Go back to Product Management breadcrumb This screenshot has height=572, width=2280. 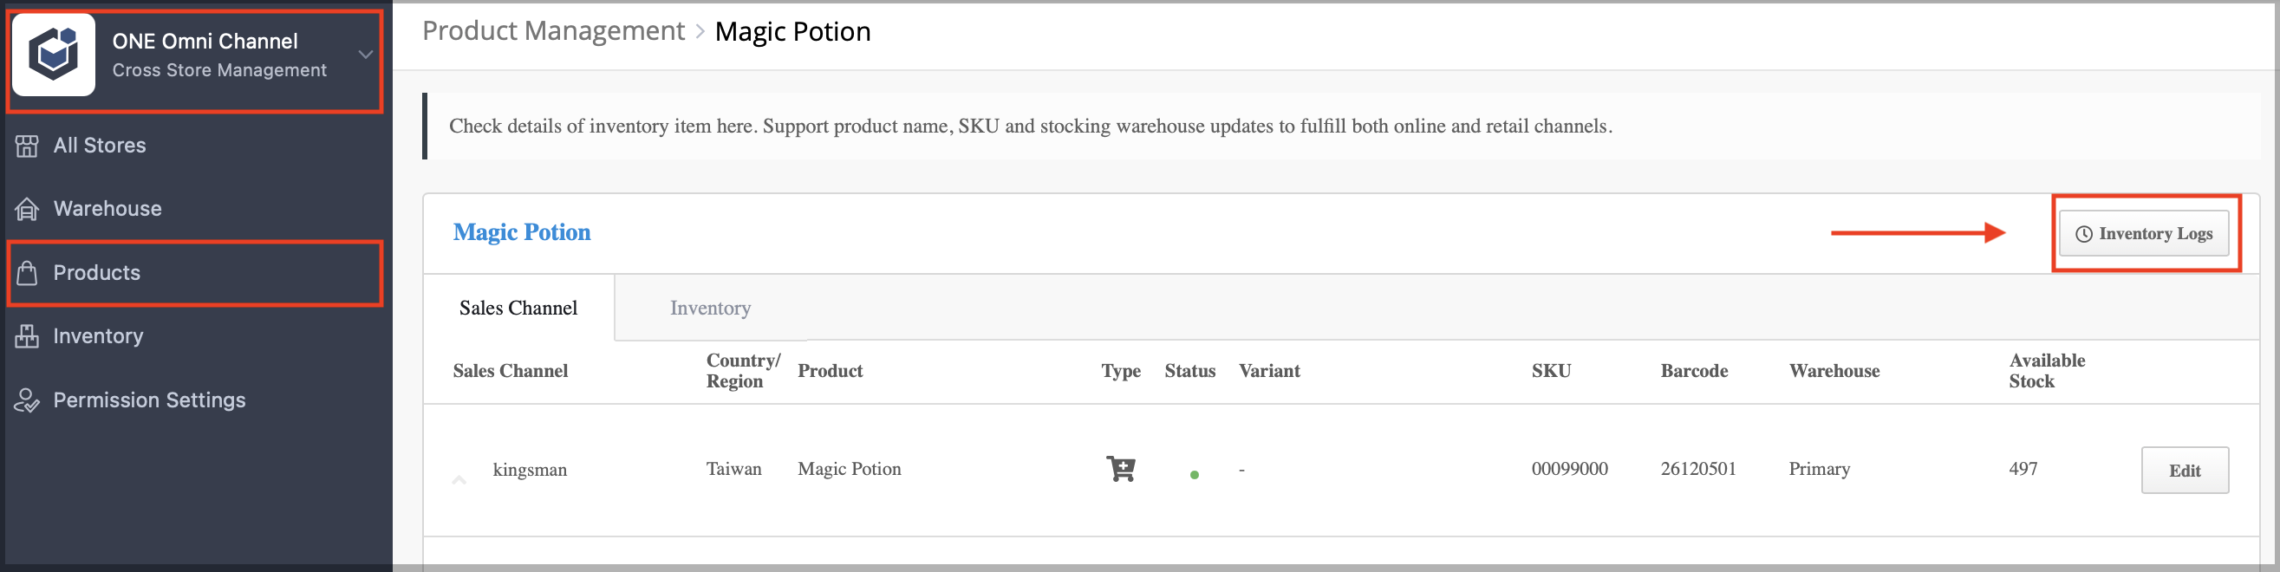(553, 31)
